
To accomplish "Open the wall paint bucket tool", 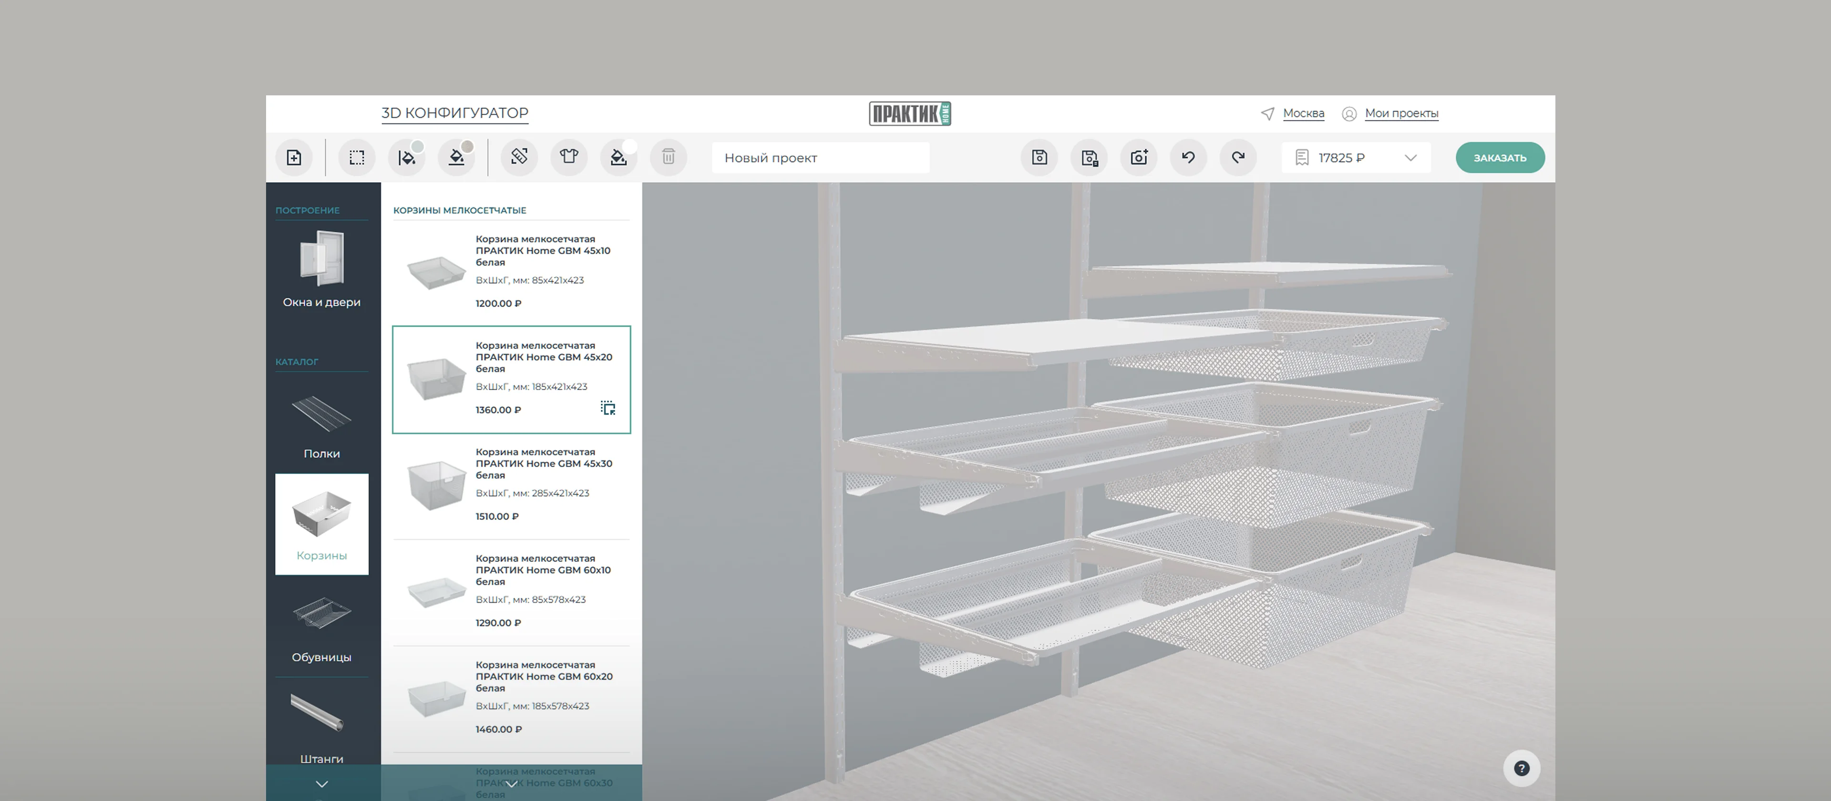I will pyautogui.click(x=407, y=158).
